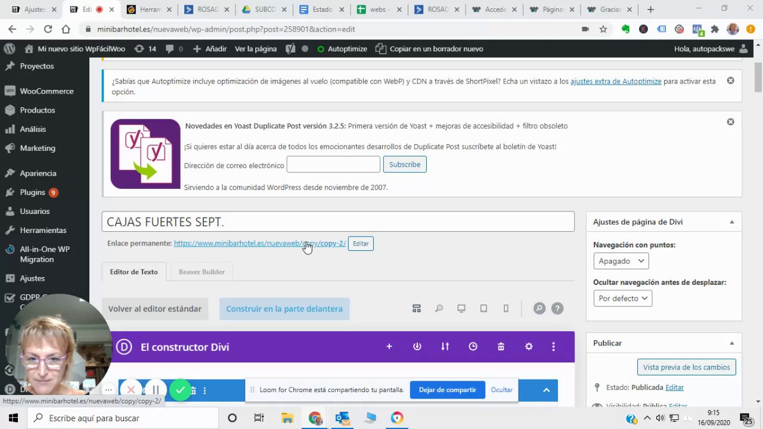
Task: Bookmark this page with star icon
Action: point(603,29)
